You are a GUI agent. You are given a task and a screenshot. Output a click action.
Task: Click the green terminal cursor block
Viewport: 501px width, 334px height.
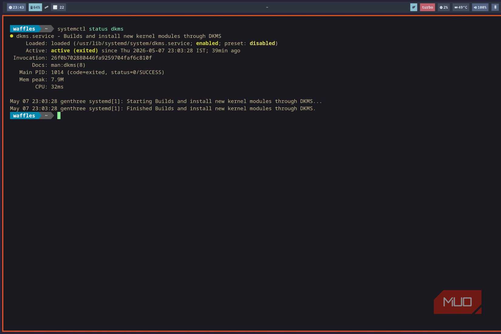[x=59, y=116]
